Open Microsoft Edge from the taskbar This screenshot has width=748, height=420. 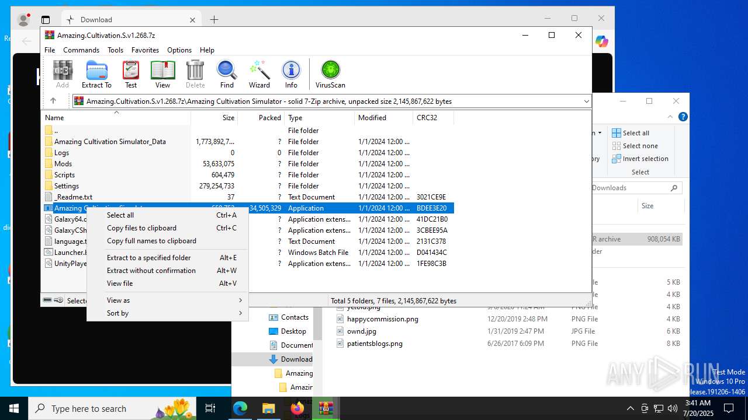[240, 408]
